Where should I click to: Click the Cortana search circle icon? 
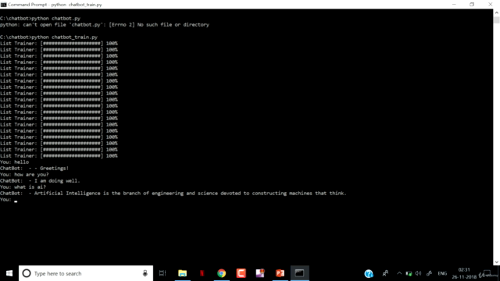(x=27, y=273)
